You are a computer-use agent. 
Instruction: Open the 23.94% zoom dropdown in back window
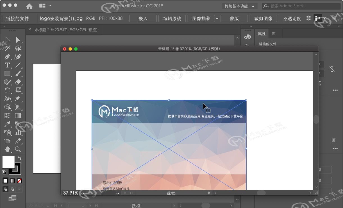47,206
